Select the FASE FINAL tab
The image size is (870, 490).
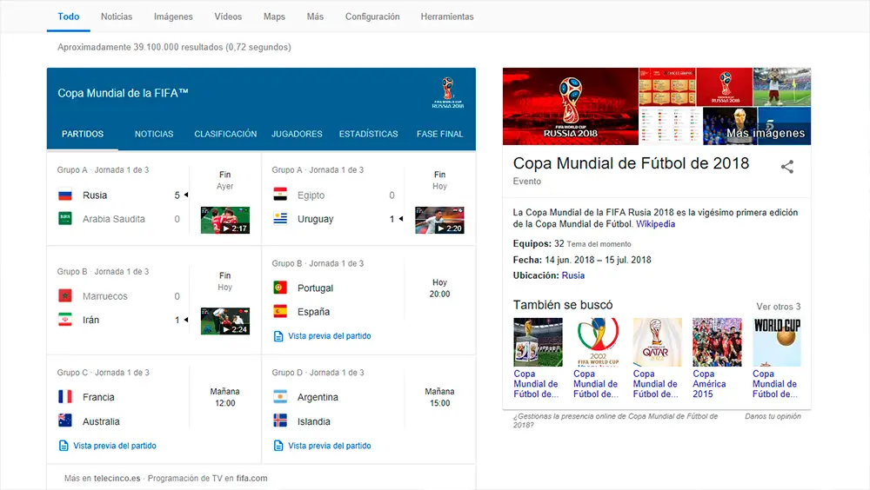[x=440, y=134]
